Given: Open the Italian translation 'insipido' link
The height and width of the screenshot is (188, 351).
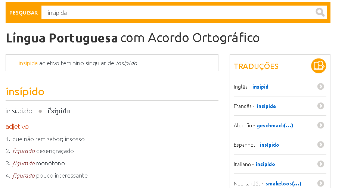Looking at the screenshot, I should pyautogui.click(x=265, y=164).
